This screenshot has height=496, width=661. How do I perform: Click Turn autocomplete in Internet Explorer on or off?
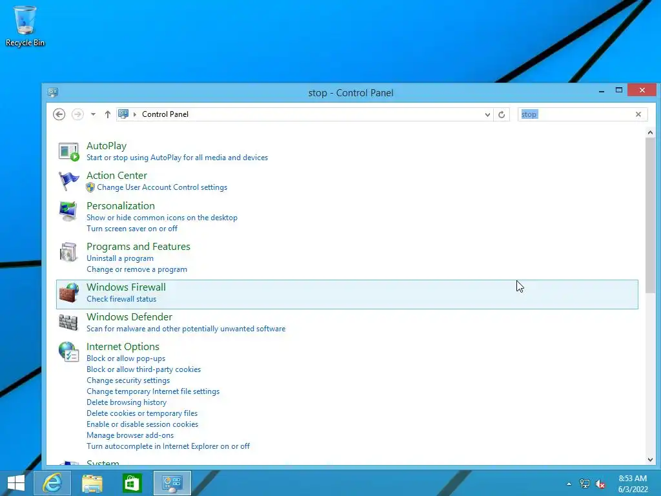pyautogui.click(x=168, y=446)
